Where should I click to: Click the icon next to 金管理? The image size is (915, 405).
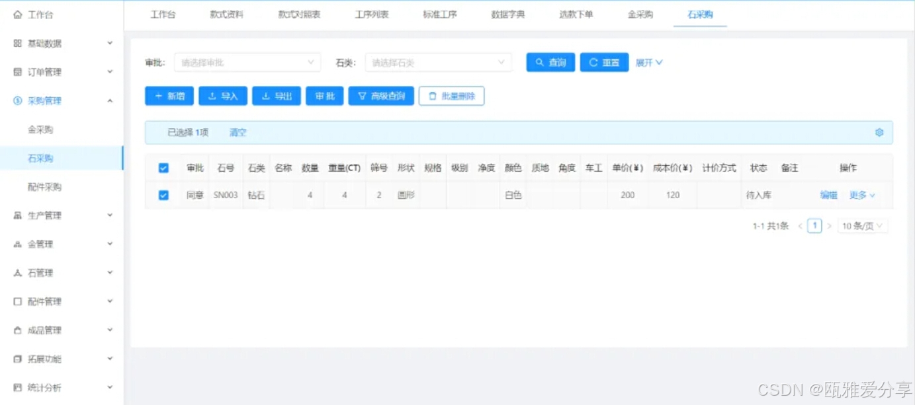(18, 244)
